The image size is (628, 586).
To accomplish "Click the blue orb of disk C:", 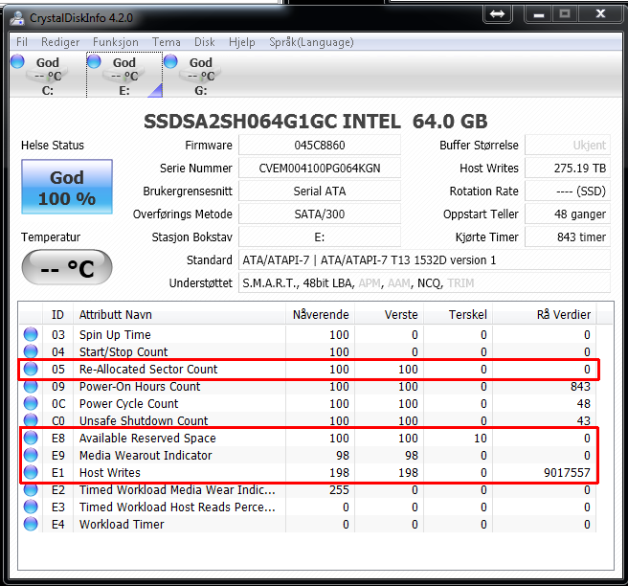I will [17, 61].
